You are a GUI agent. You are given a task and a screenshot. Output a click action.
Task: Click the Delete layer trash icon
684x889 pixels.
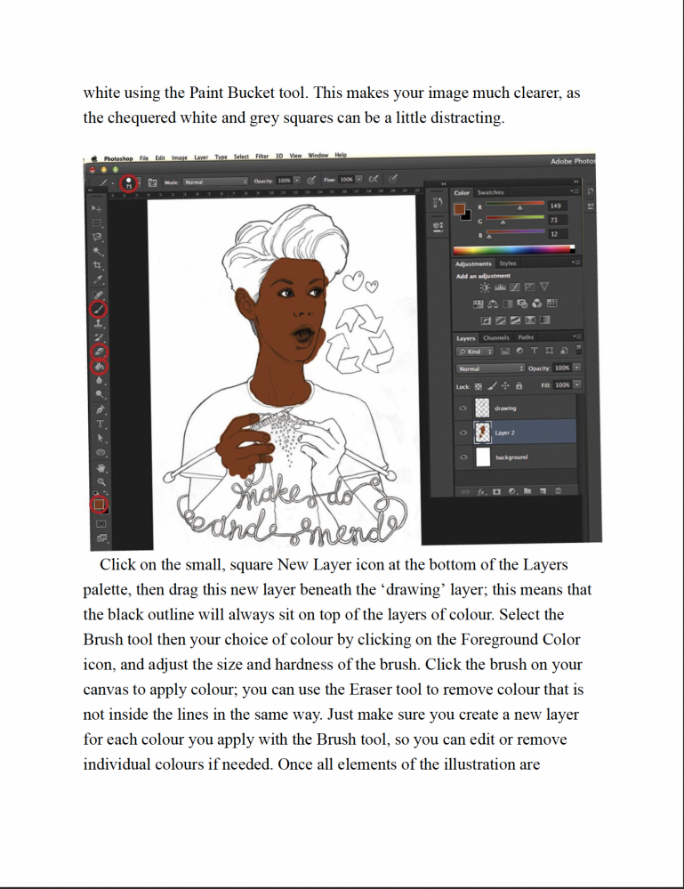click(x=558, y=490)
